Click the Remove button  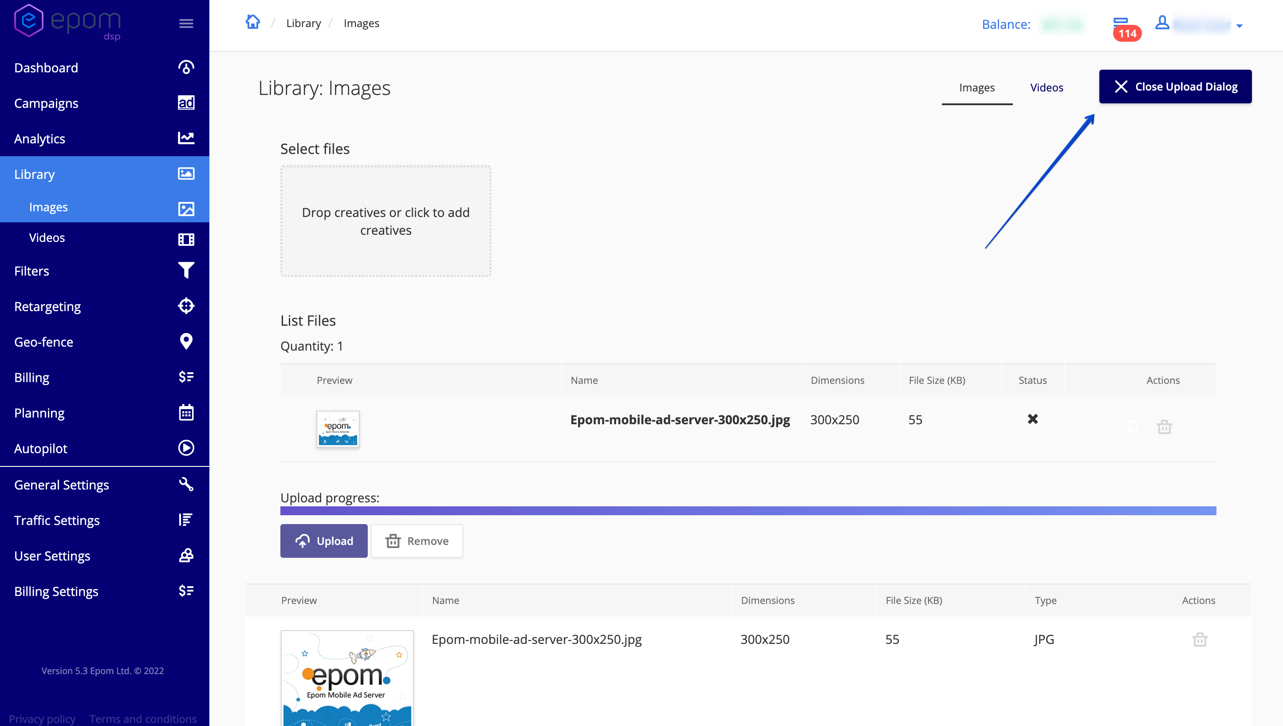coord(417,541)
